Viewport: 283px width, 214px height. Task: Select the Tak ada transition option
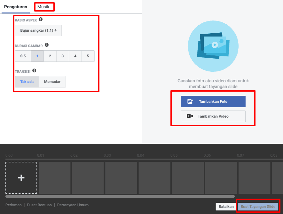click(27, 82)
